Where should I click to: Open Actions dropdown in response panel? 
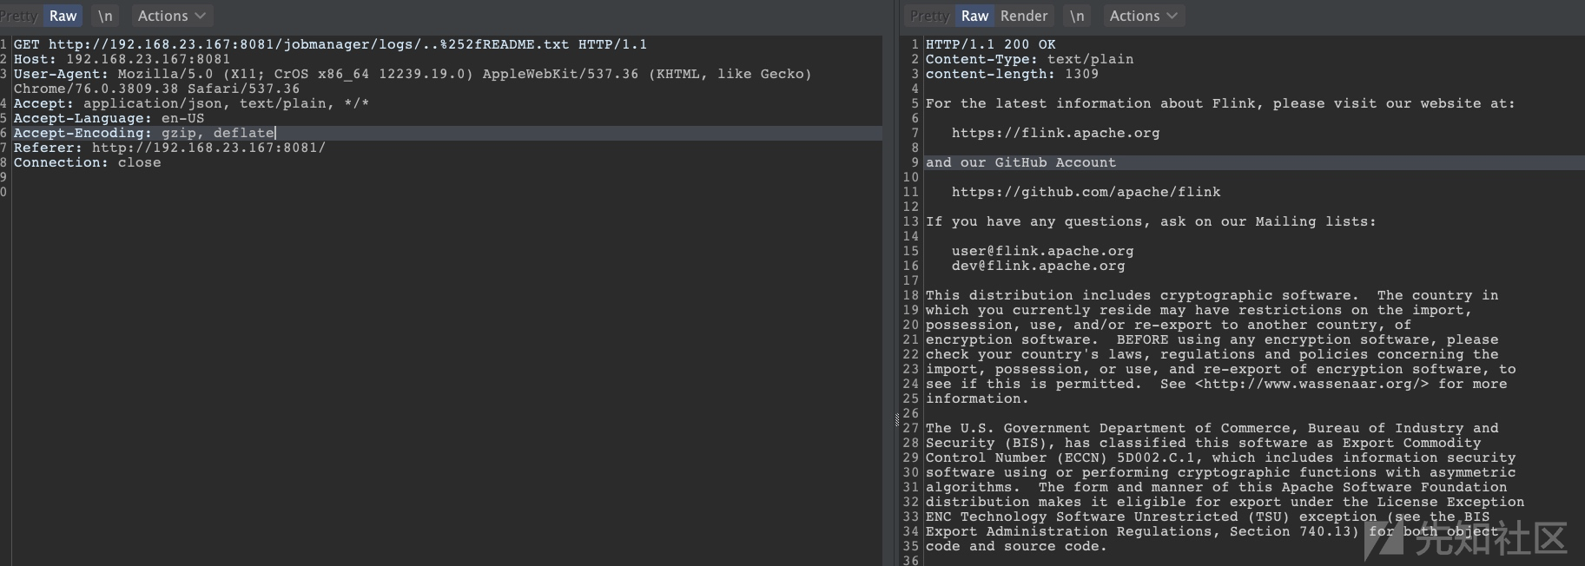click(x=1143, y=16)
